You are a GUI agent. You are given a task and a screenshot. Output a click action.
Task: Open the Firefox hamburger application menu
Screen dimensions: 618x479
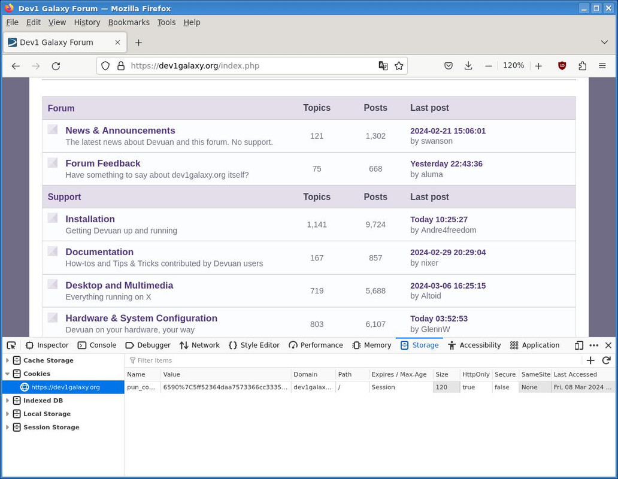pyautogui.click(x=602, y=66)
